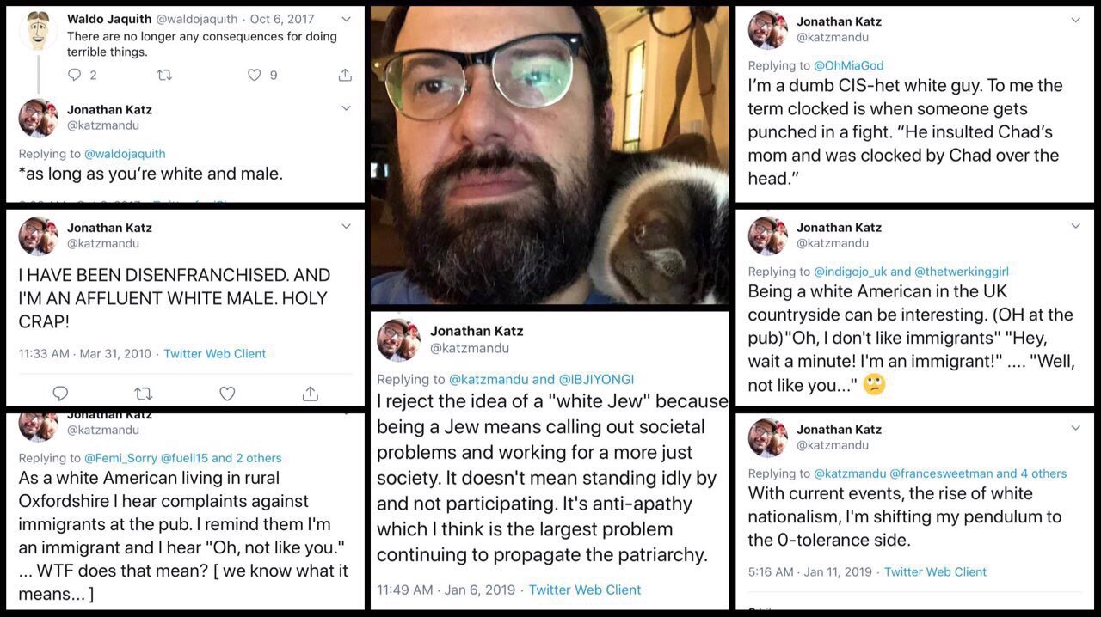The height and width of the screenshot is (617, 1101).
Task: Retweet the DISENFRANCHISED tweet
Action: (144, 394)
